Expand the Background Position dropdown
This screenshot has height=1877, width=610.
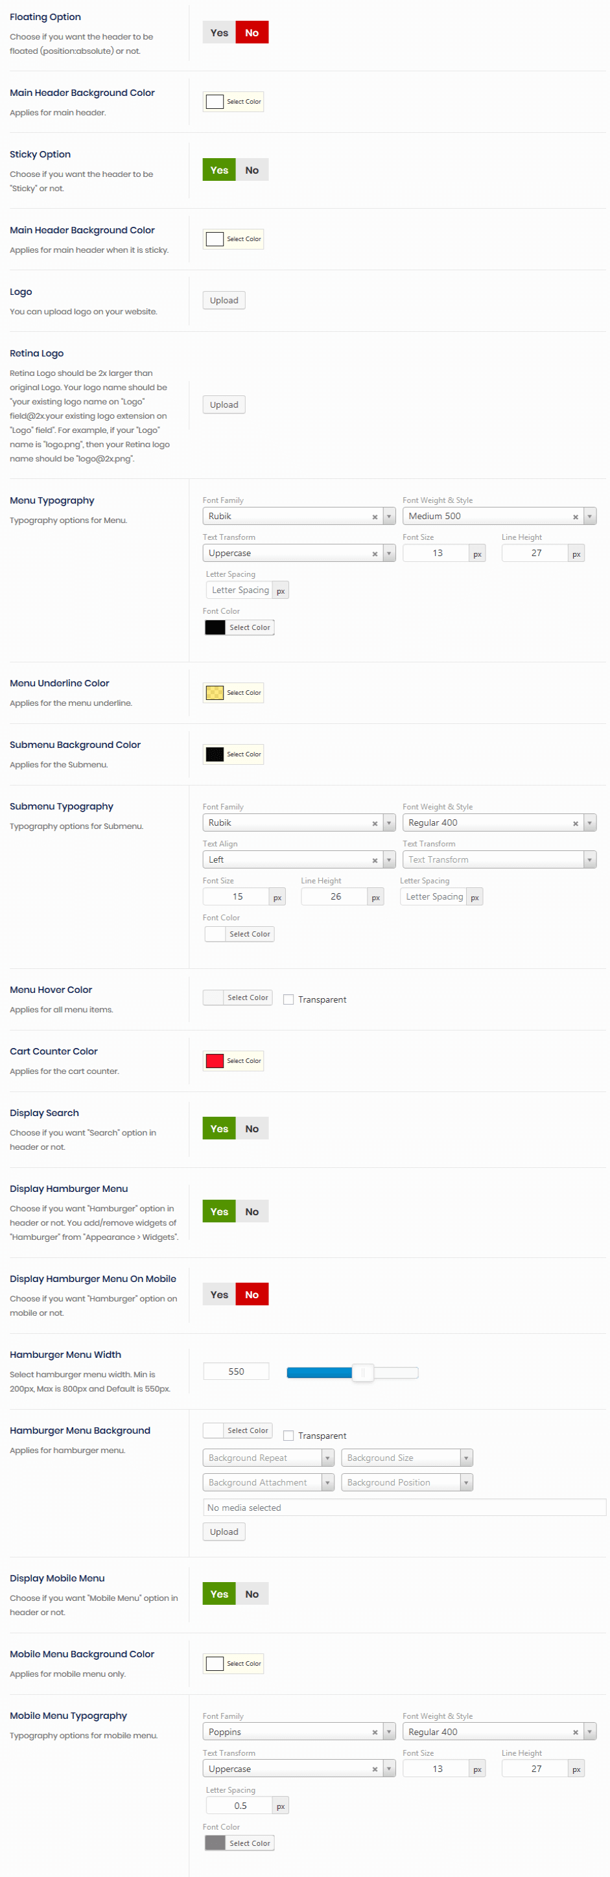(406, 1483)
